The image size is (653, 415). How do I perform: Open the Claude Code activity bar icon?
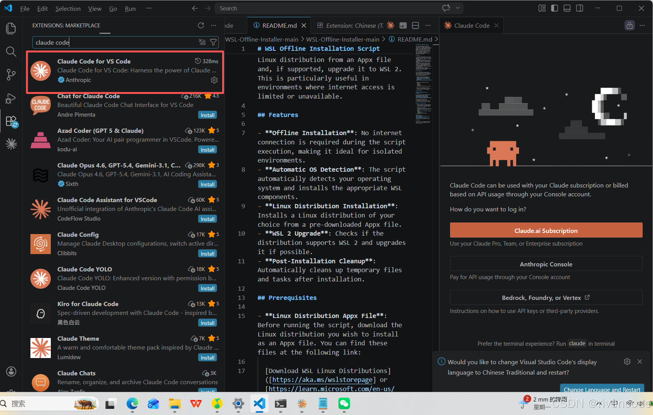11,144
